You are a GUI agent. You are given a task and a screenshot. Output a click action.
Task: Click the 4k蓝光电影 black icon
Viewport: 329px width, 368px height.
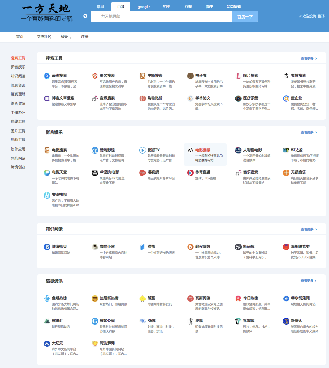point(95,173)
